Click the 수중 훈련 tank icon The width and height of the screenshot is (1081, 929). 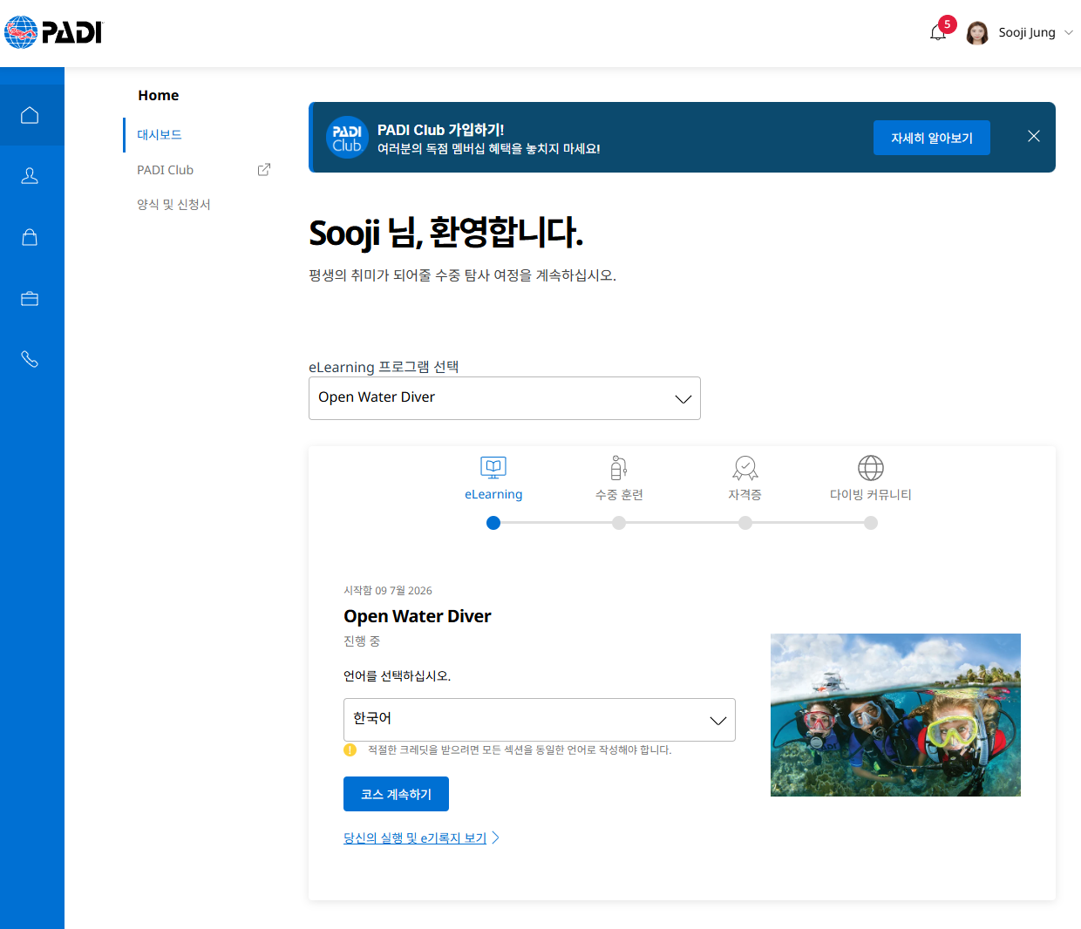[619, 468]
